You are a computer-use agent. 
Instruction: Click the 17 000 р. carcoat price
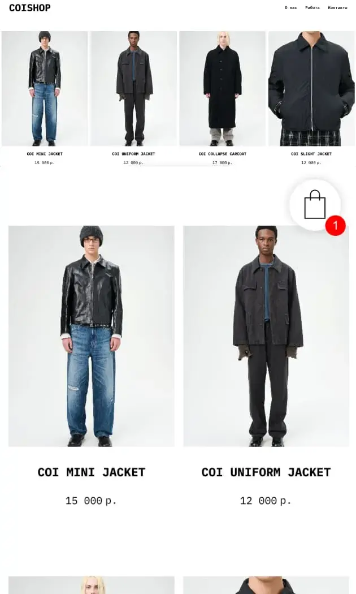click(x=223, y=163)
